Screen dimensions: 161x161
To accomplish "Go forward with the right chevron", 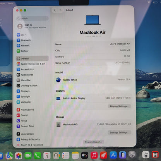I will (61, 10).
